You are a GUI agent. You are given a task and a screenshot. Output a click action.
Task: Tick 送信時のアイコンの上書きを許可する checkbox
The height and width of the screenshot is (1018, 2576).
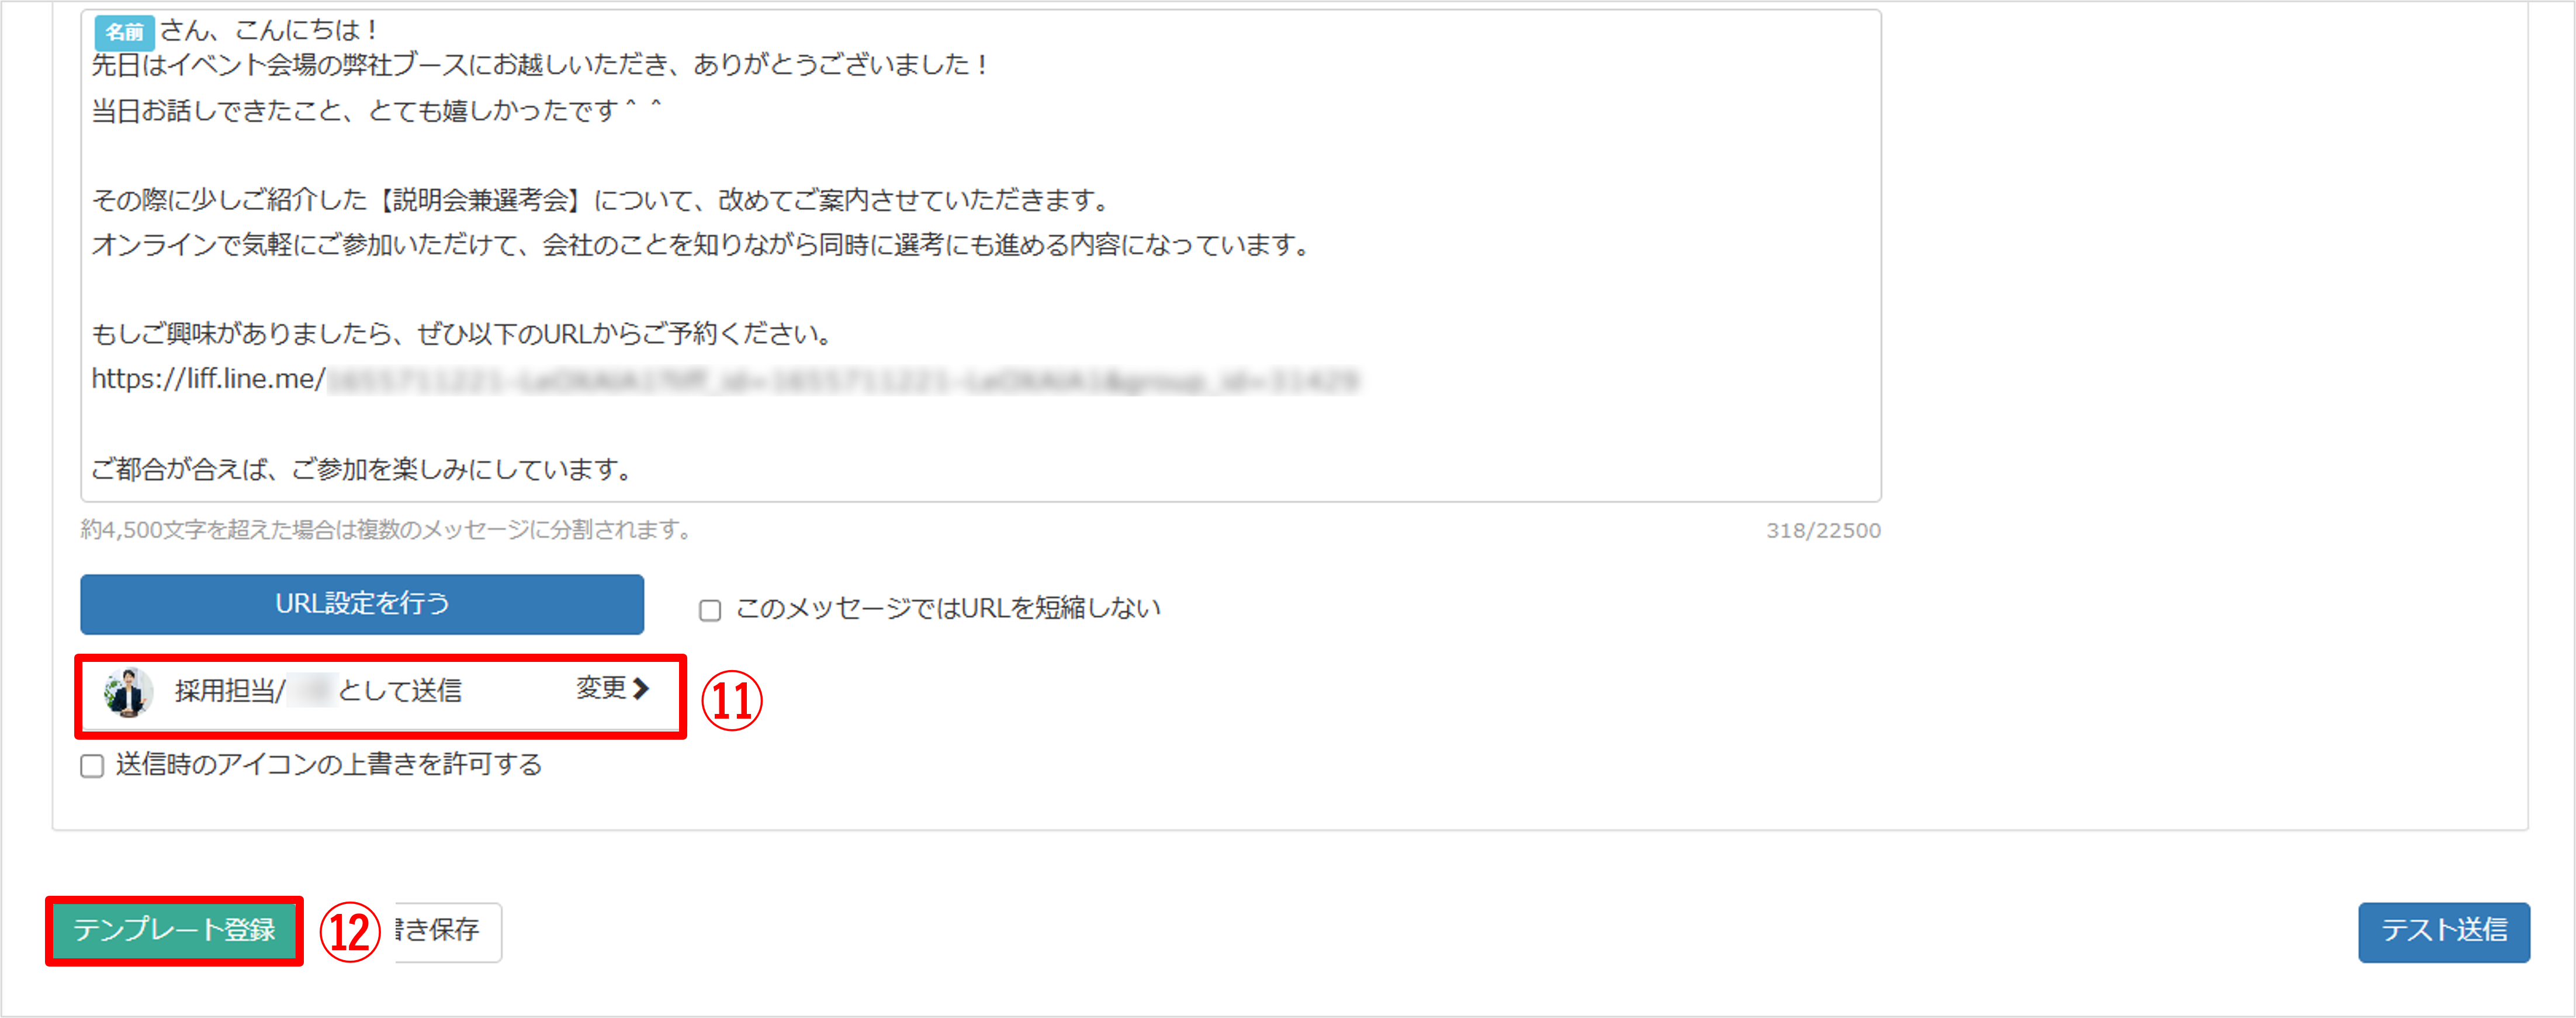click(x=92, y=766)
